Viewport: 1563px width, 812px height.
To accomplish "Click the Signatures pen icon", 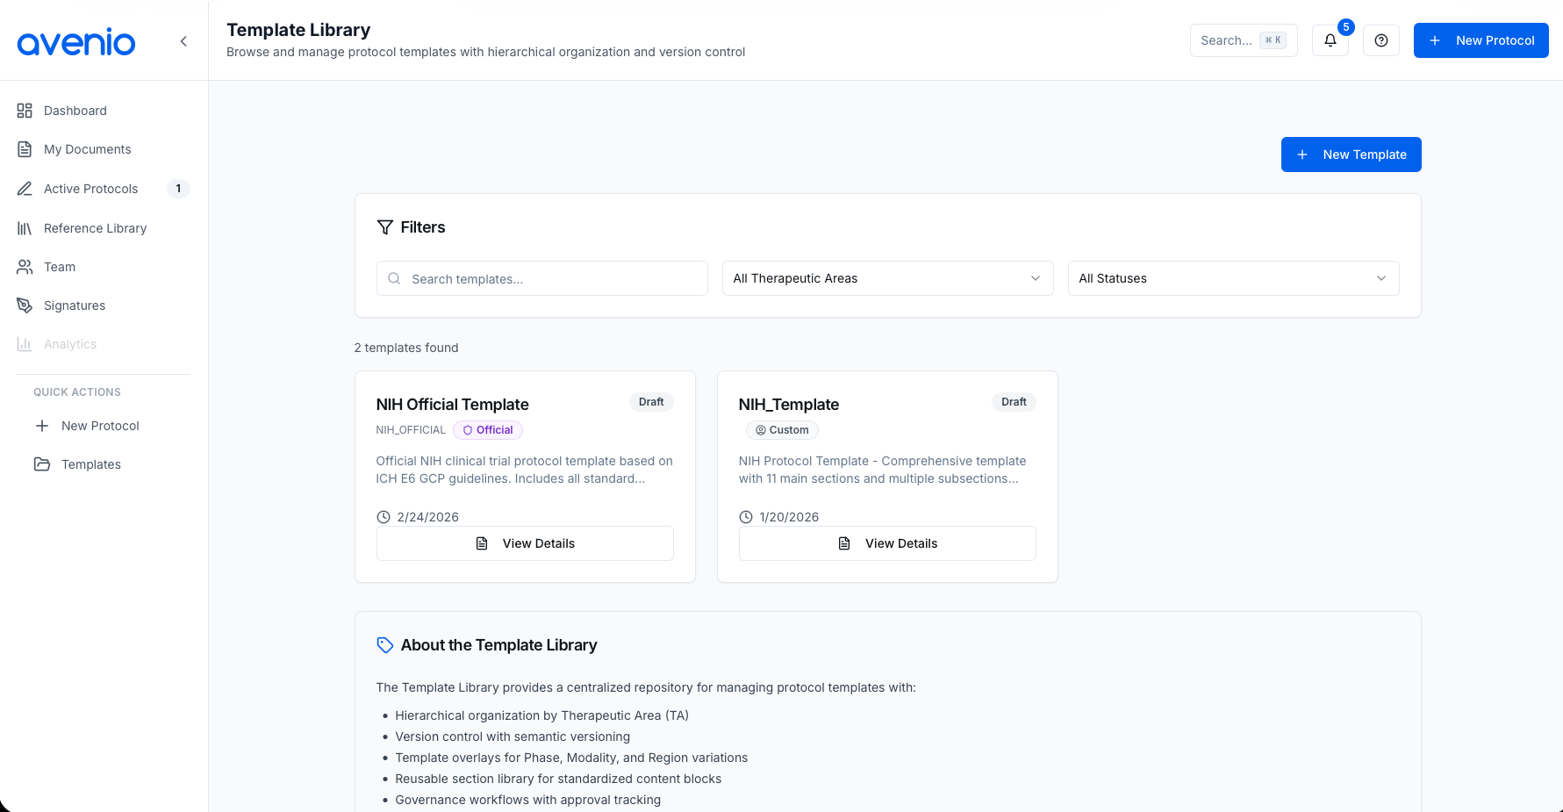I will (25, 305).
